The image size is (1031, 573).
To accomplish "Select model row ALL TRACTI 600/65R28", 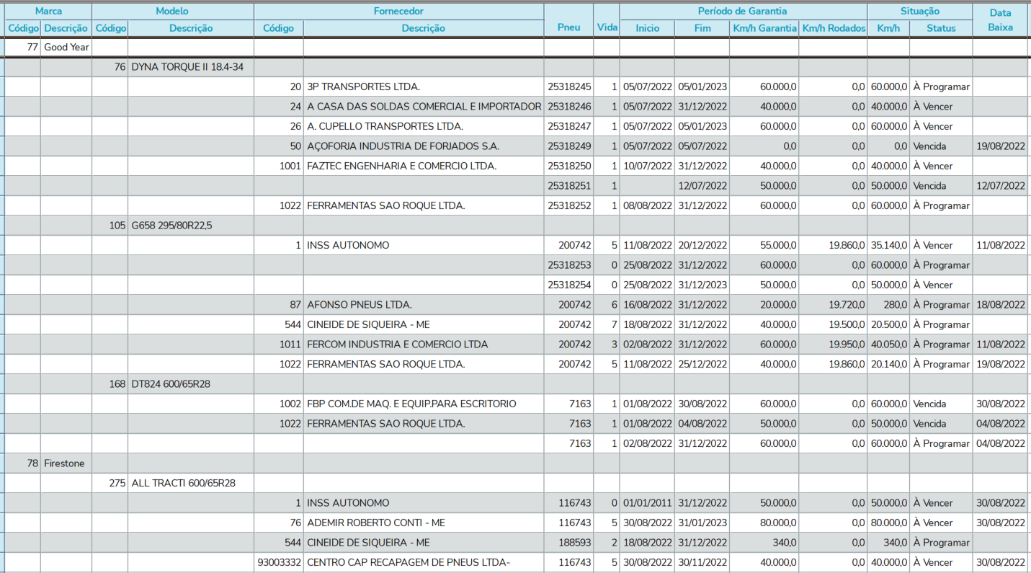I will tap(515, 483).
